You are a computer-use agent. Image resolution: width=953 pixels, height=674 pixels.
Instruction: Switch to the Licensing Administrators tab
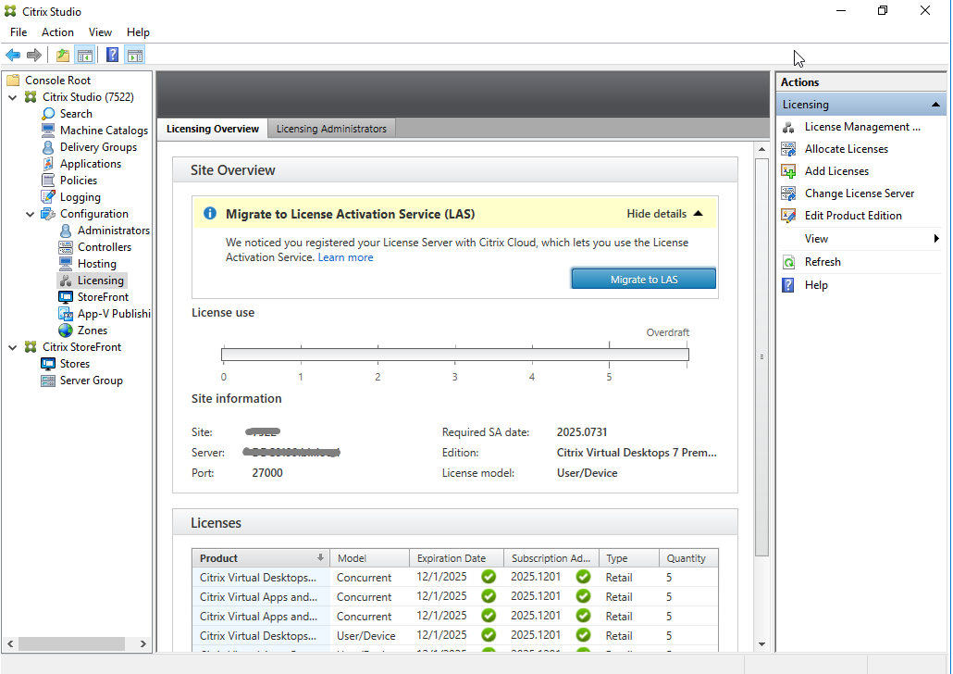(330, 129)
